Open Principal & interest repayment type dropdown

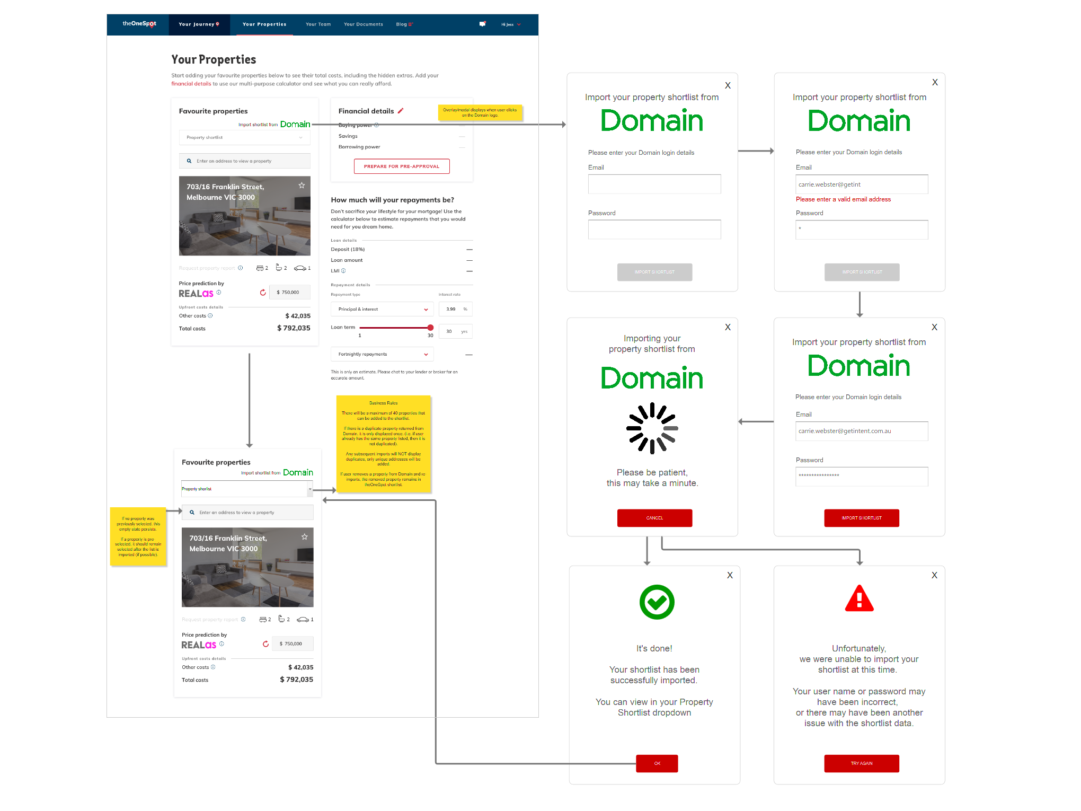382,310
